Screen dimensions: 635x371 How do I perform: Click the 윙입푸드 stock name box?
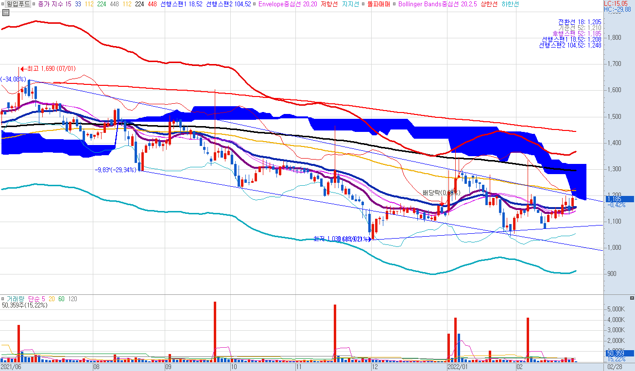coord(18,4)
